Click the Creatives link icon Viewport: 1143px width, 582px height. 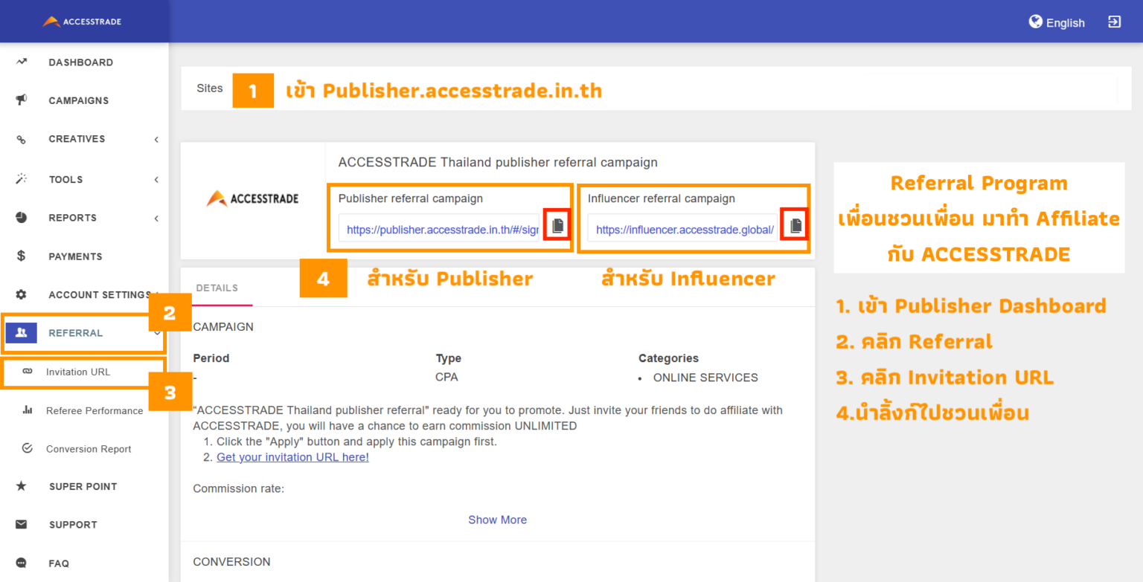click(20, 139)
